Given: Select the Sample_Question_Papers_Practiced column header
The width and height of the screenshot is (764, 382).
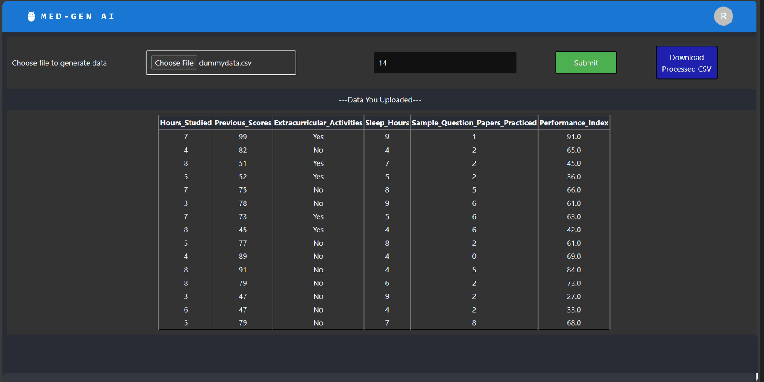Looking at the screenshot, I should 474,123.
